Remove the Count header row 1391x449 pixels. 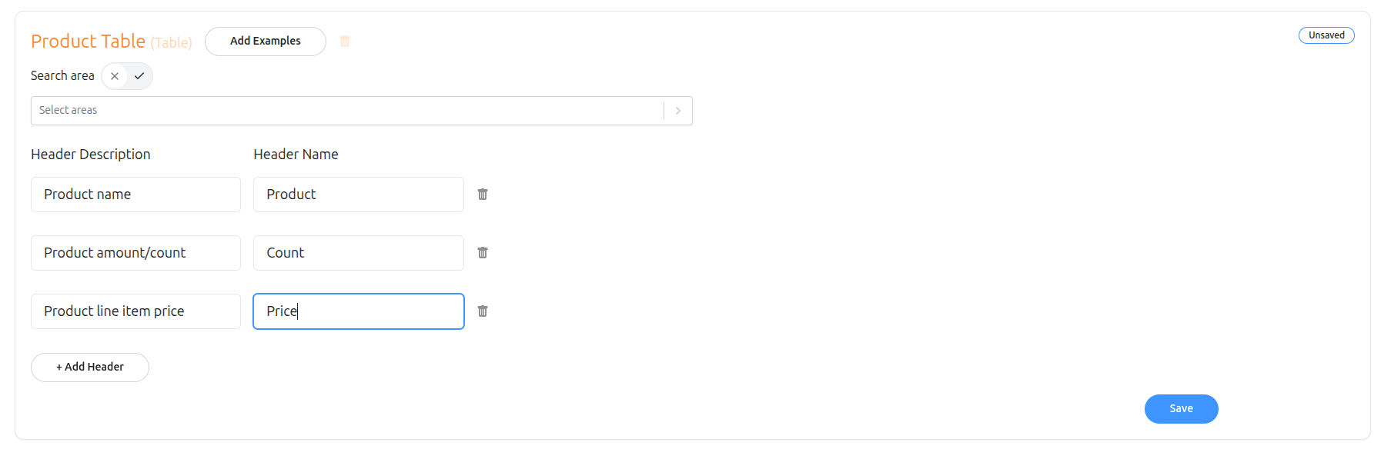pos(483,253)
